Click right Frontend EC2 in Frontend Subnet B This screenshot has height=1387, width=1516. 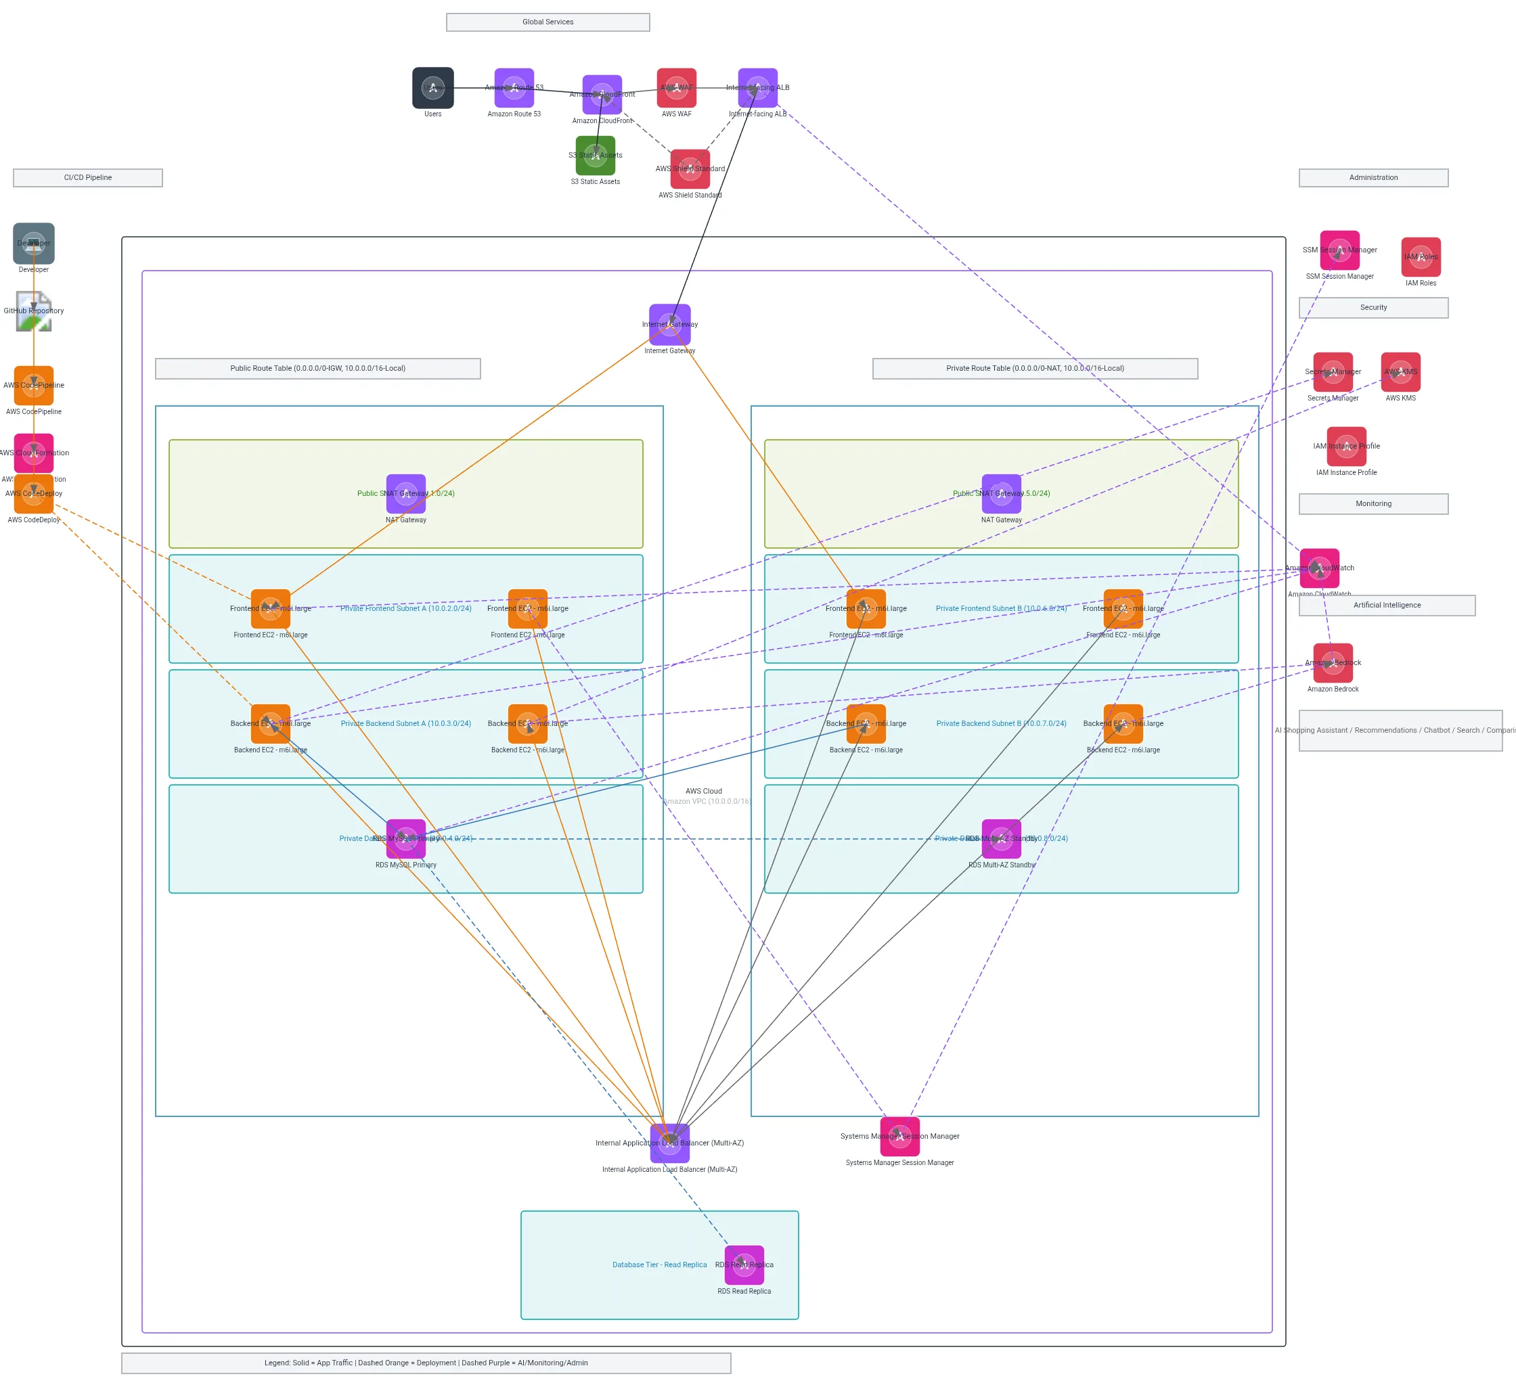(x=1123, y=608)
